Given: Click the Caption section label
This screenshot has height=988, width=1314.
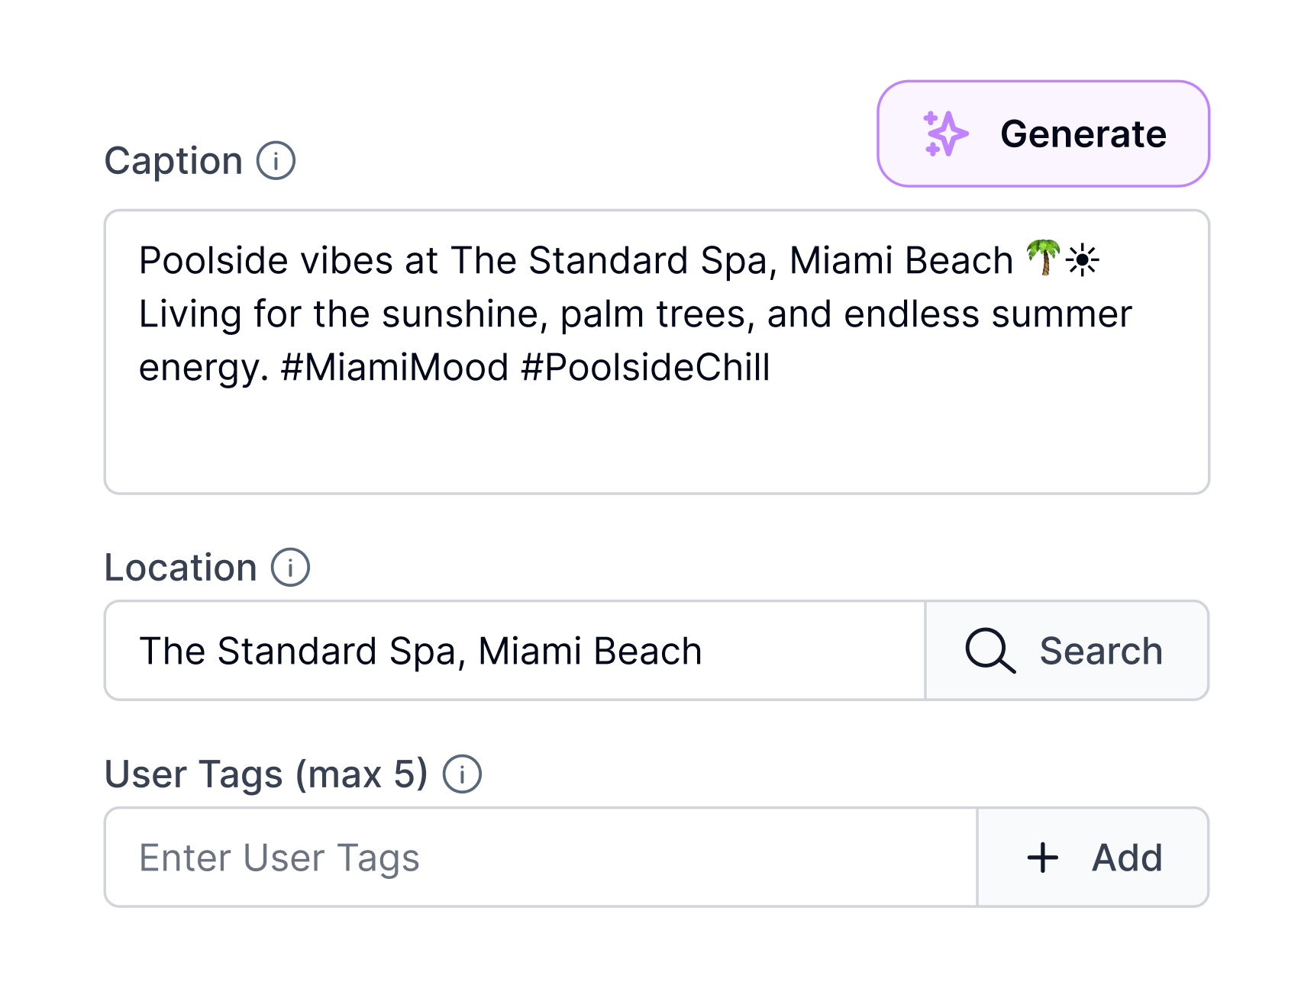Looking at the screenshot, I should tap(176, 160).
